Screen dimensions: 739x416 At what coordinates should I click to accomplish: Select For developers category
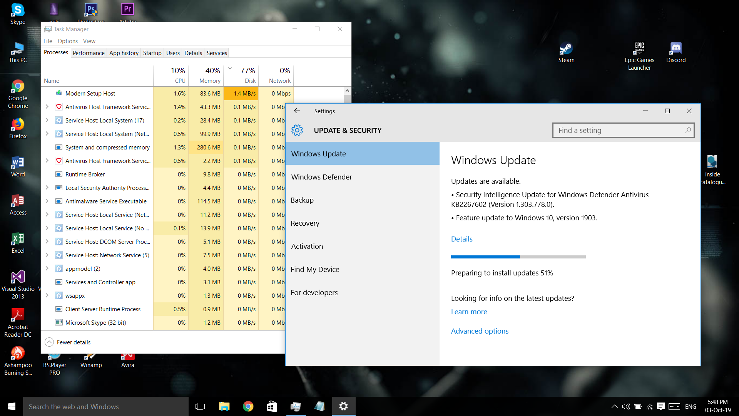[362, 292]
